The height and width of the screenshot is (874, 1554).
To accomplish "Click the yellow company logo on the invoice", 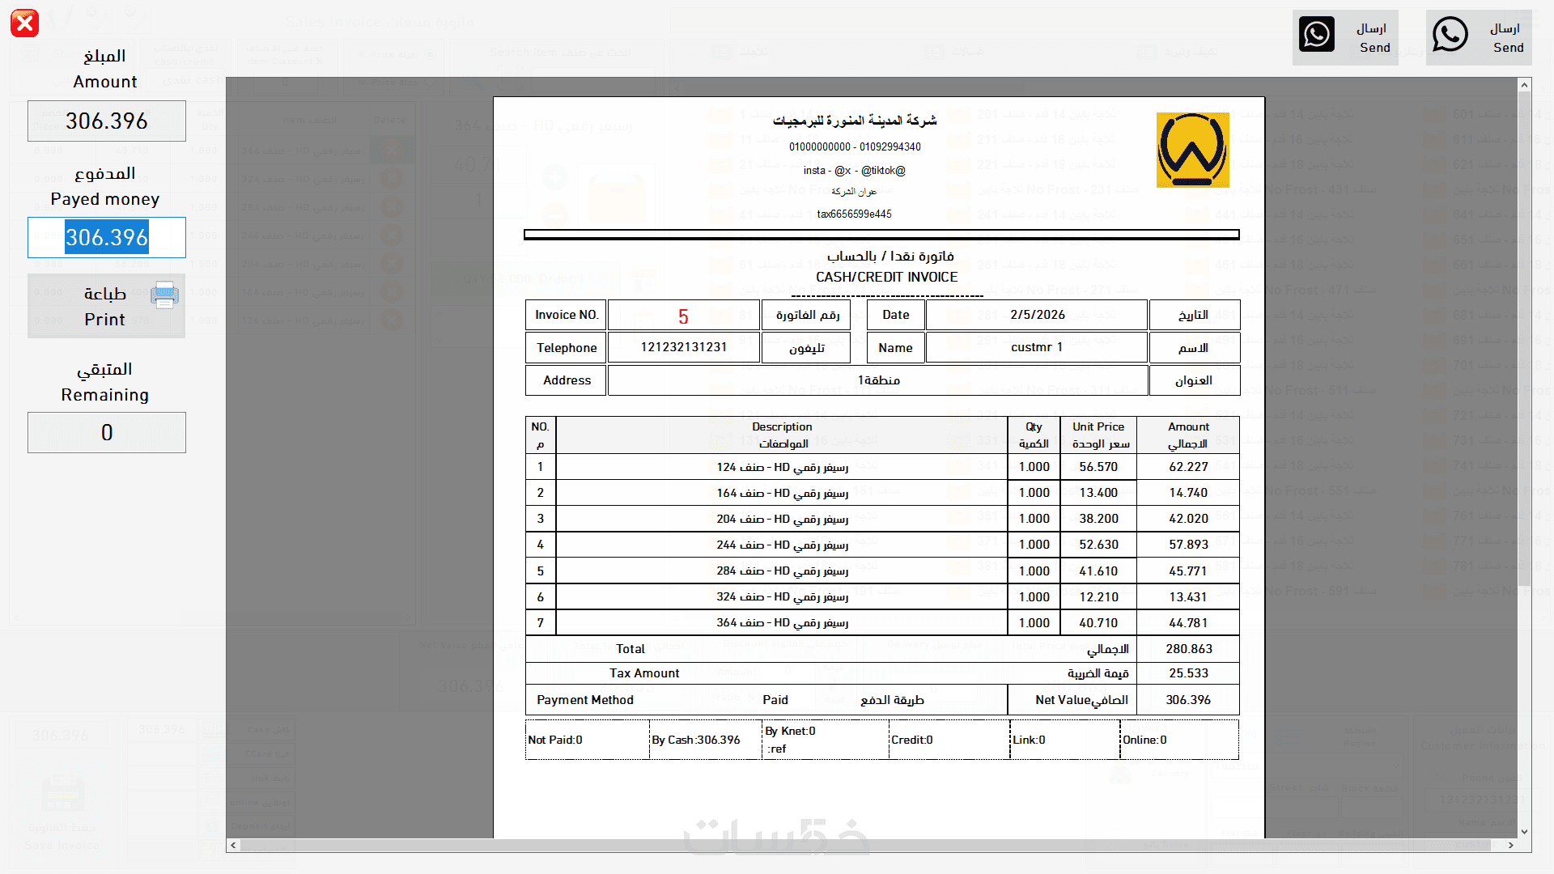I will pyautogui.click(x=1192, y=151).
